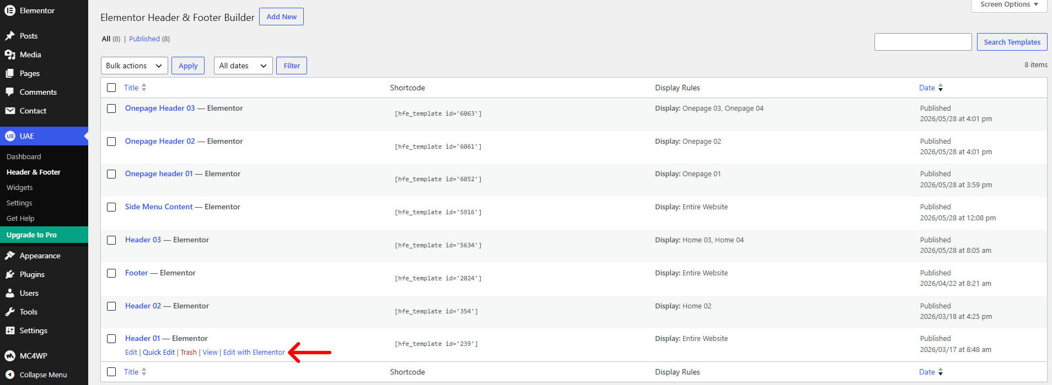Check the Onepage Header 03 row checkbox

coord(111,109)
